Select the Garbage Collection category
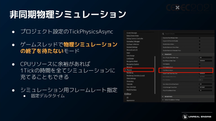 (133, 44)
